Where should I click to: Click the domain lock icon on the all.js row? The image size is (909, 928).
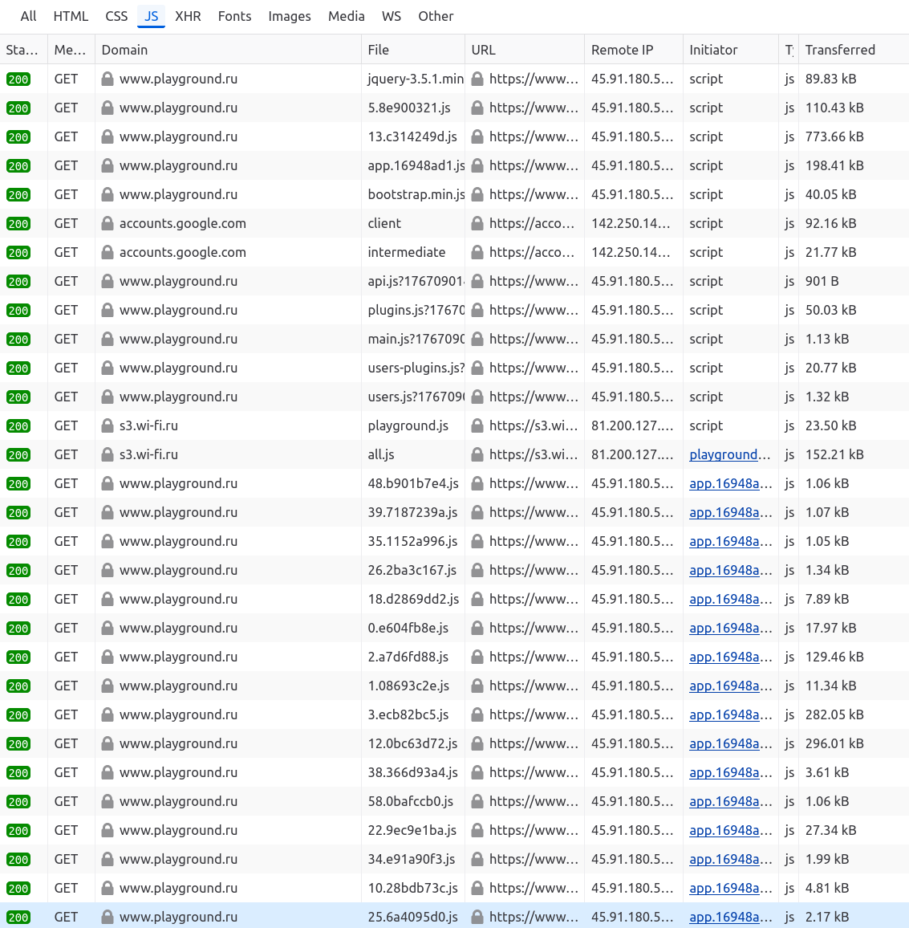[108, 454]
